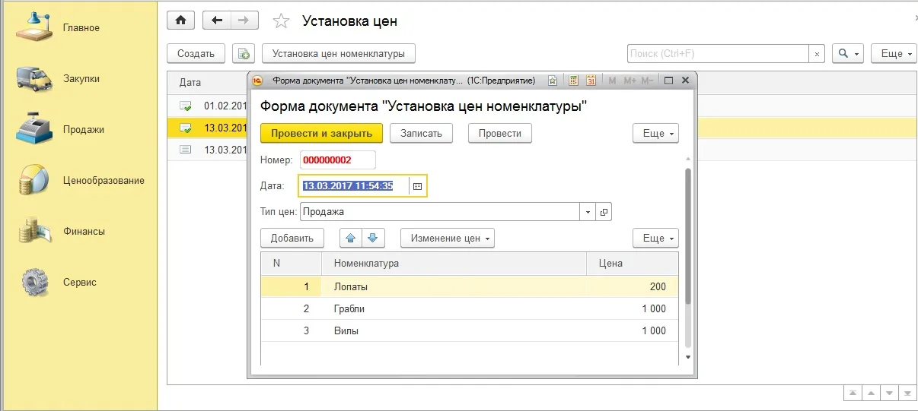Expand the Тип цен dropdown arrow
The image size is (918, 411).
[x=588, y=212]
